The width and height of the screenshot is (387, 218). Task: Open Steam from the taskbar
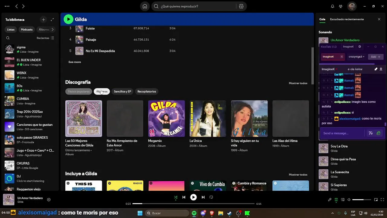(229, 213)
